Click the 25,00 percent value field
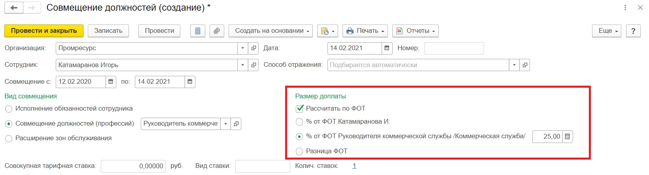 click(547, 136)
